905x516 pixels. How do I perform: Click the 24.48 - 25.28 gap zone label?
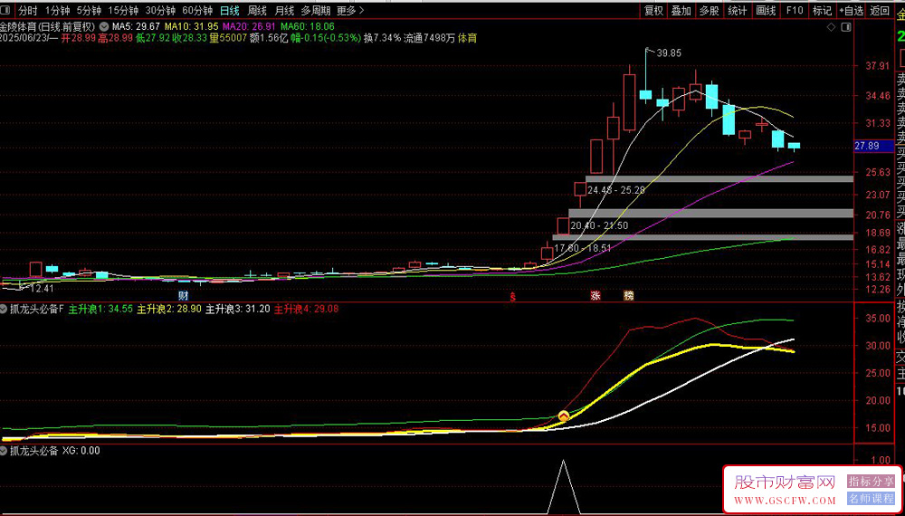[615, 190]
